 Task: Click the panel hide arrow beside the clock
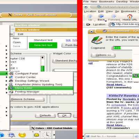coord(54,135)
